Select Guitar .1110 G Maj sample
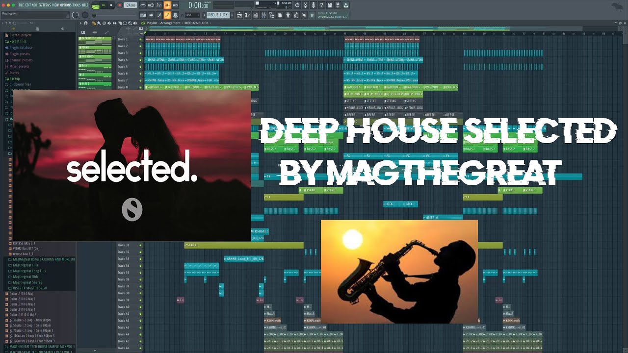This screenshot has height=353, width=628. pos(22,294)
